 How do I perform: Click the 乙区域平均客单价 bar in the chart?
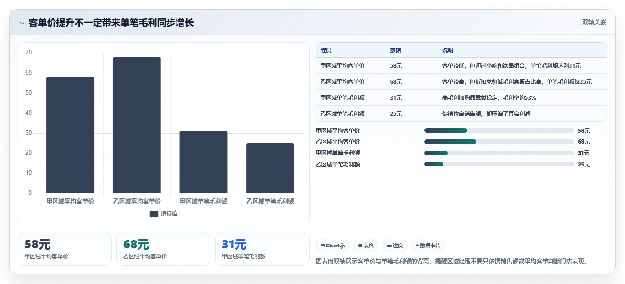(x=137, y=125)
